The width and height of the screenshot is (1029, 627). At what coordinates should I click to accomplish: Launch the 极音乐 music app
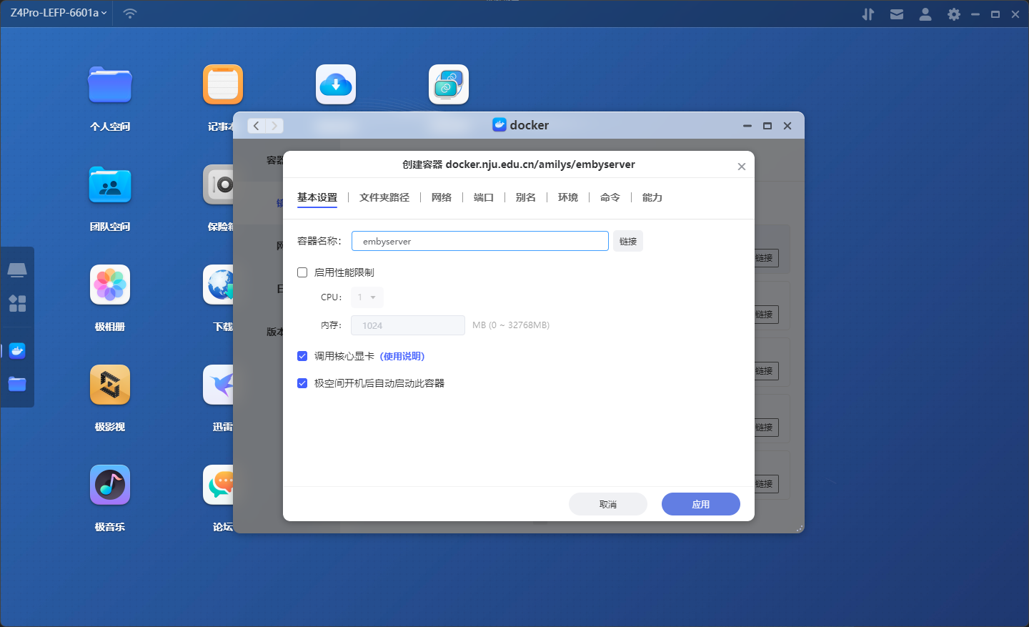pos(110,485)
